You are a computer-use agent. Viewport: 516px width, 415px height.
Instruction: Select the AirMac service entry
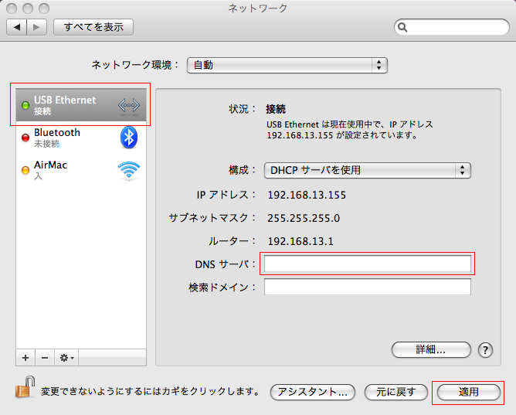tap(81, 169)
